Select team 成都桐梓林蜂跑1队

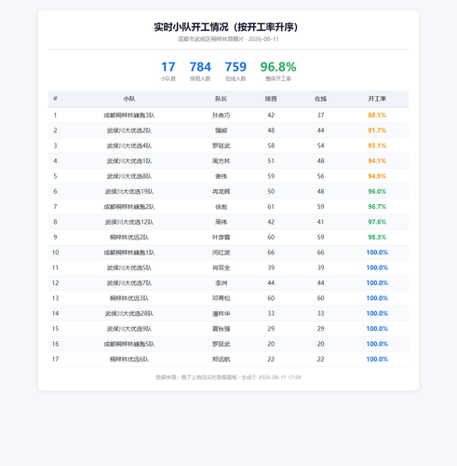click(x=129, y=253)
